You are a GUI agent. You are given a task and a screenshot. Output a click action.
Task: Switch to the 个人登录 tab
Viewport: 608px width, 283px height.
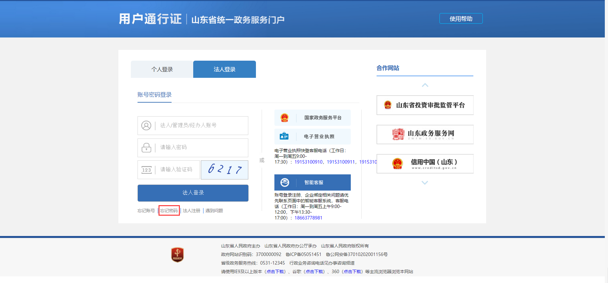162,69
